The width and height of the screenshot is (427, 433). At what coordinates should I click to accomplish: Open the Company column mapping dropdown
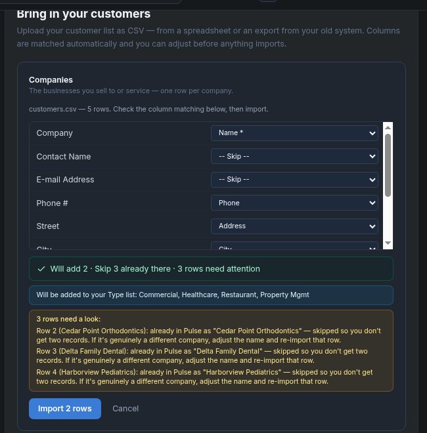pyautogui.click(x=294, y=133)
